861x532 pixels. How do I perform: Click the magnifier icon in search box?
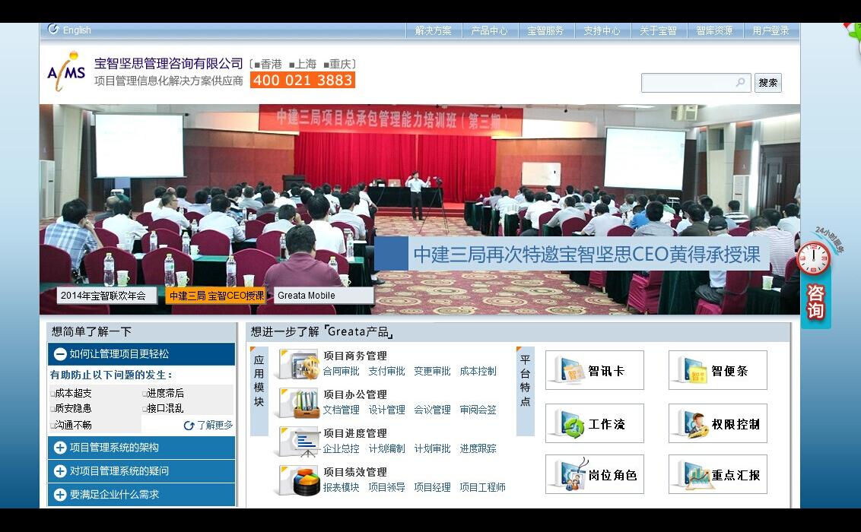[x=740, y=82]
